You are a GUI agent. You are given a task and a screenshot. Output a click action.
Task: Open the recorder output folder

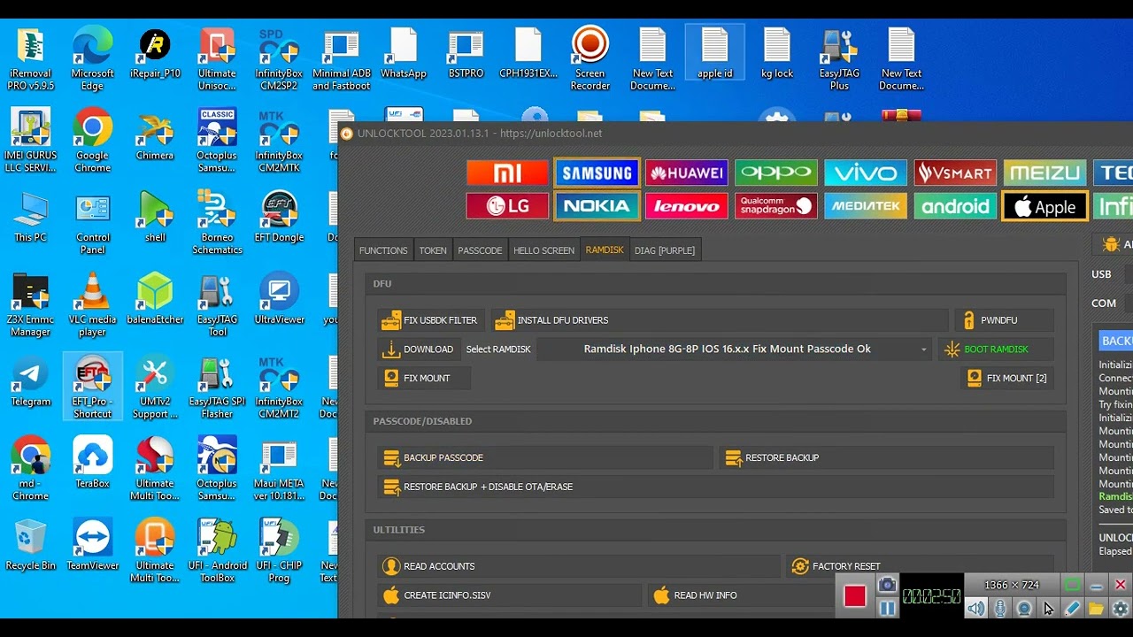tap(1096, 608)
